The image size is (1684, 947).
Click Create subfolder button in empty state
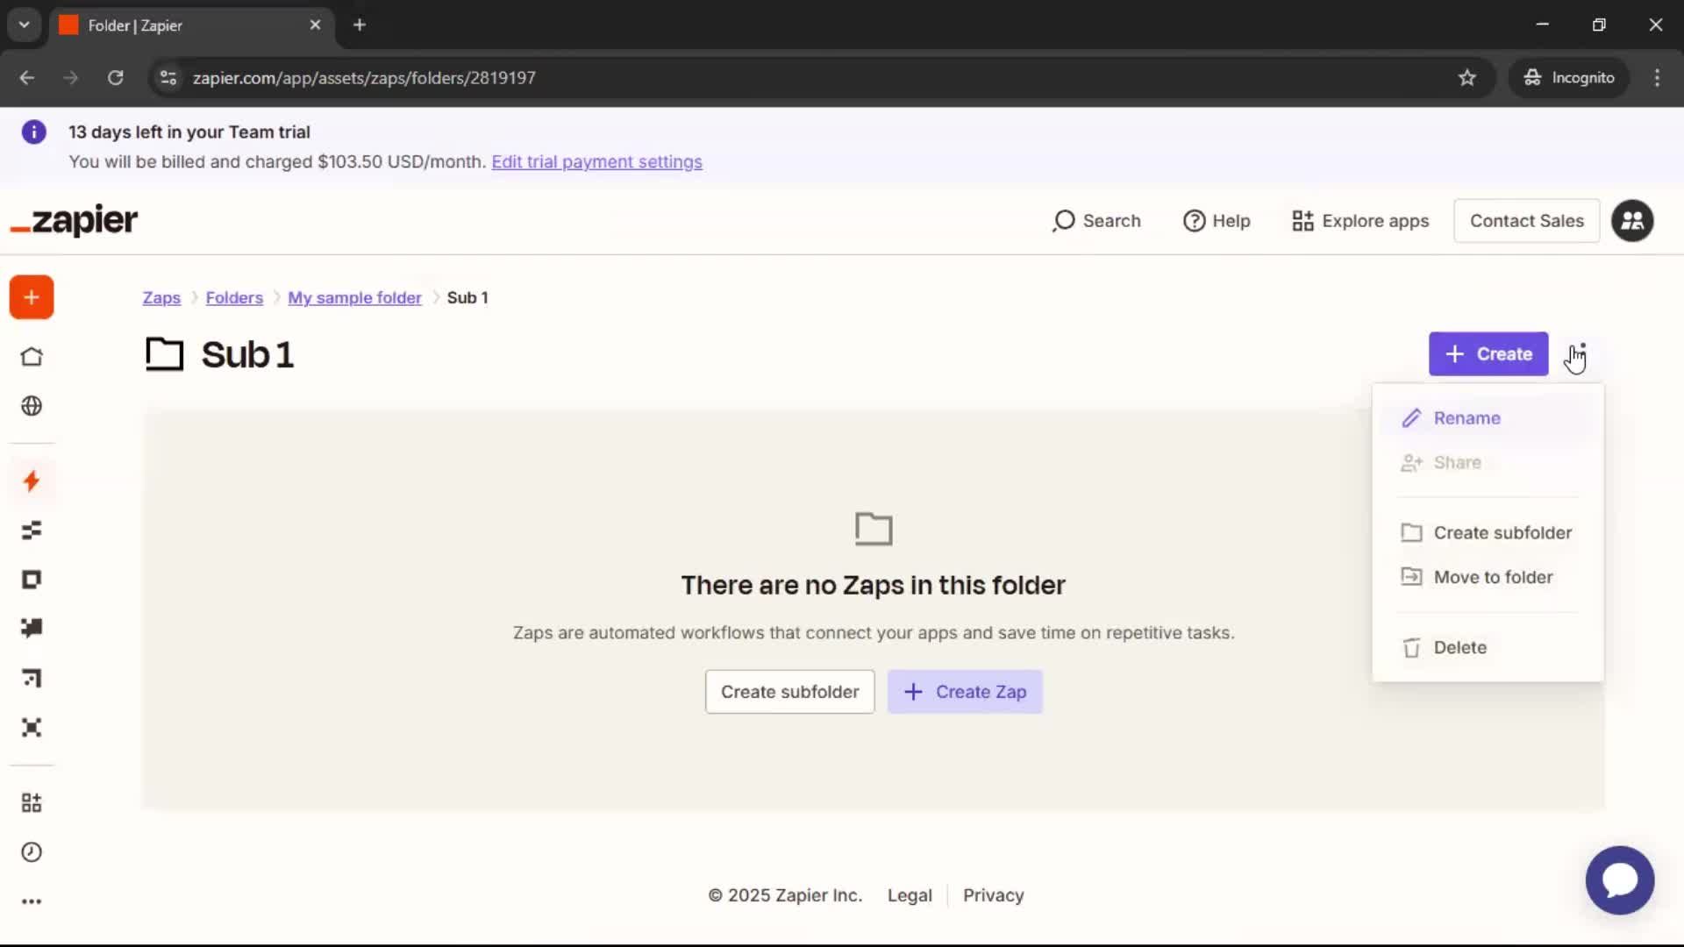point(789,692)
